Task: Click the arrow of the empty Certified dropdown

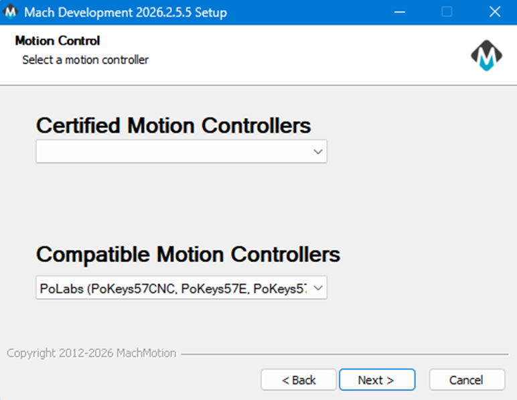Action: click(318, 152)
